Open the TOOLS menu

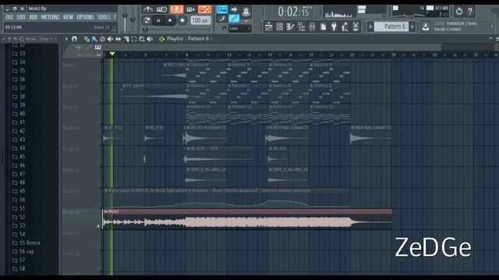pos(104,17)
